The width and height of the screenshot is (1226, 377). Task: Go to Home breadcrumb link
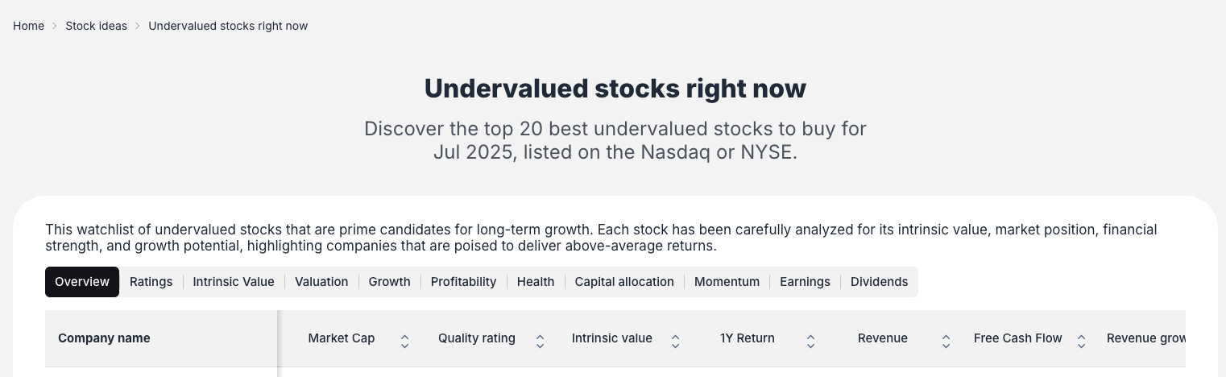tap(28, 26)
